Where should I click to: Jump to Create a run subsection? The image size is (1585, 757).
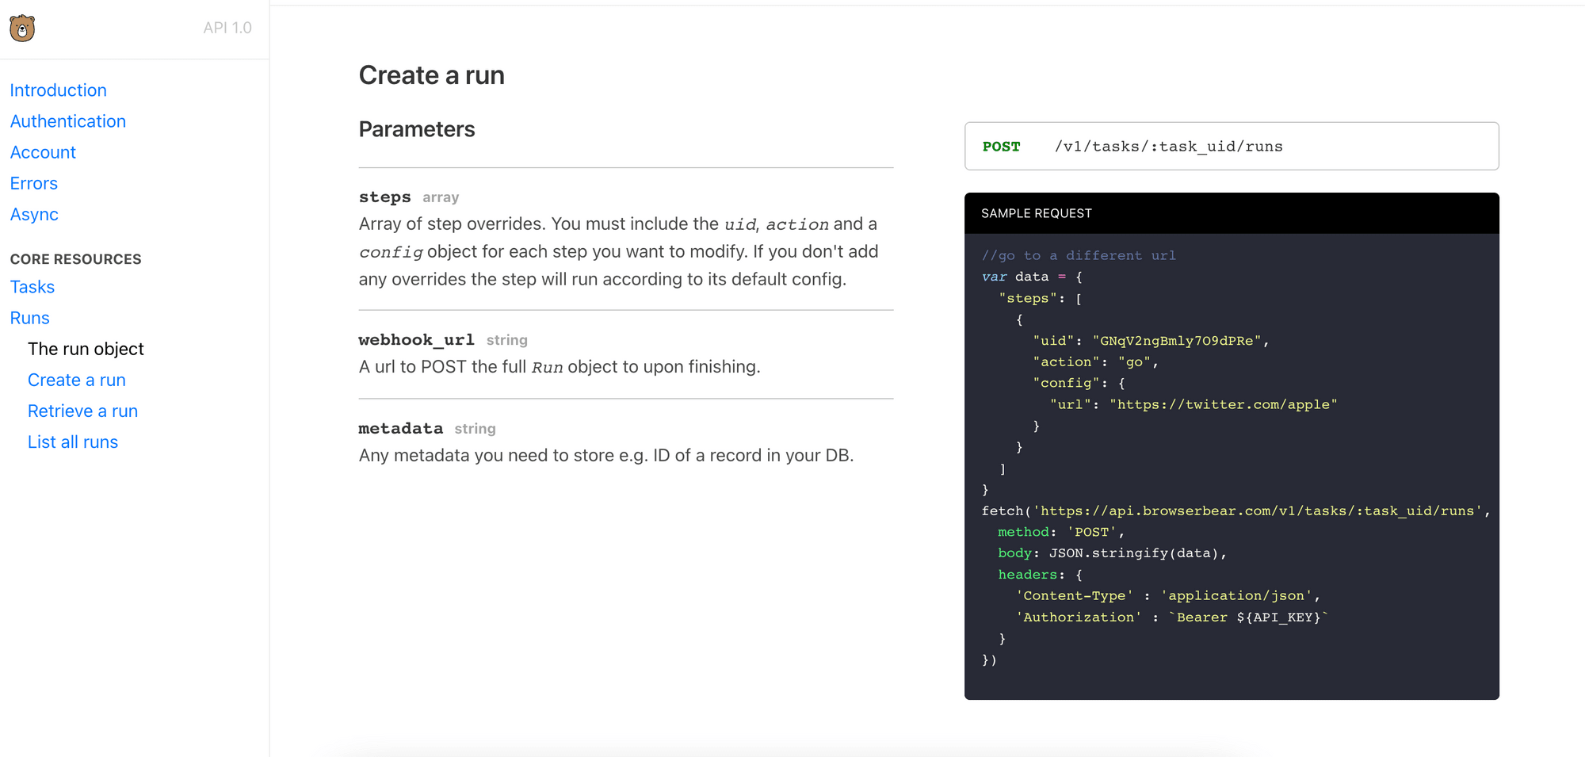76,380
